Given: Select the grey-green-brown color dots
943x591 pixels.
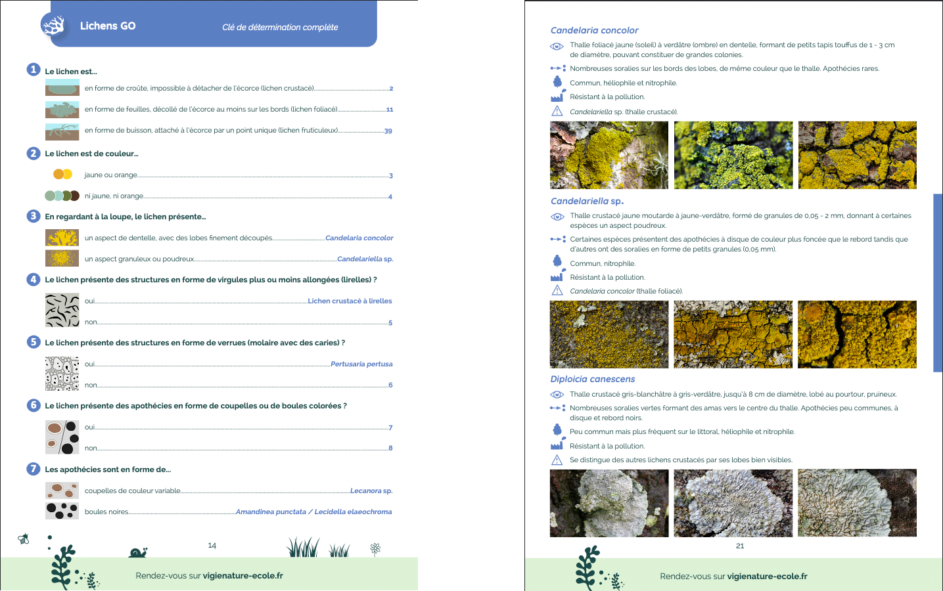Looking at the screenshot, I should [62, 196].
